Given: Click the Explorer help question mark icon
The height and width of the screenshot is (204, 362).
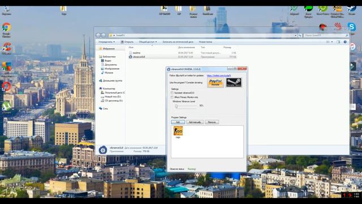Looking at the screenshot, I should point(345,42).
